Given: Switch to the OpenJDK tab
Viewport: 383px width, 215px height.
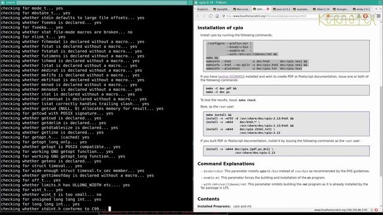Looking at the screenshot, I should point(221,9).
